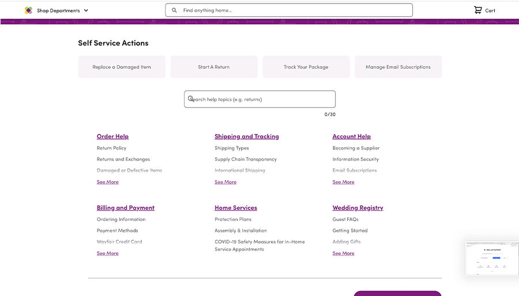Open Returns and Exchanges topic
Viewport: 519px width, 296px height.
(x=123, y=159)
